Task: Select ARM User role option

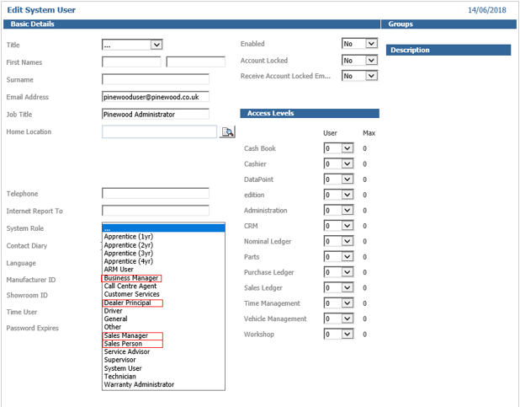Action: (163, 270)
